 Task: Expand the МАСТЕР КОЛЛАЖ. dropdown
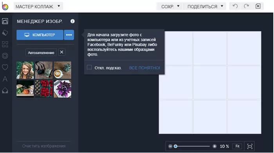click(x=38, y=7)
